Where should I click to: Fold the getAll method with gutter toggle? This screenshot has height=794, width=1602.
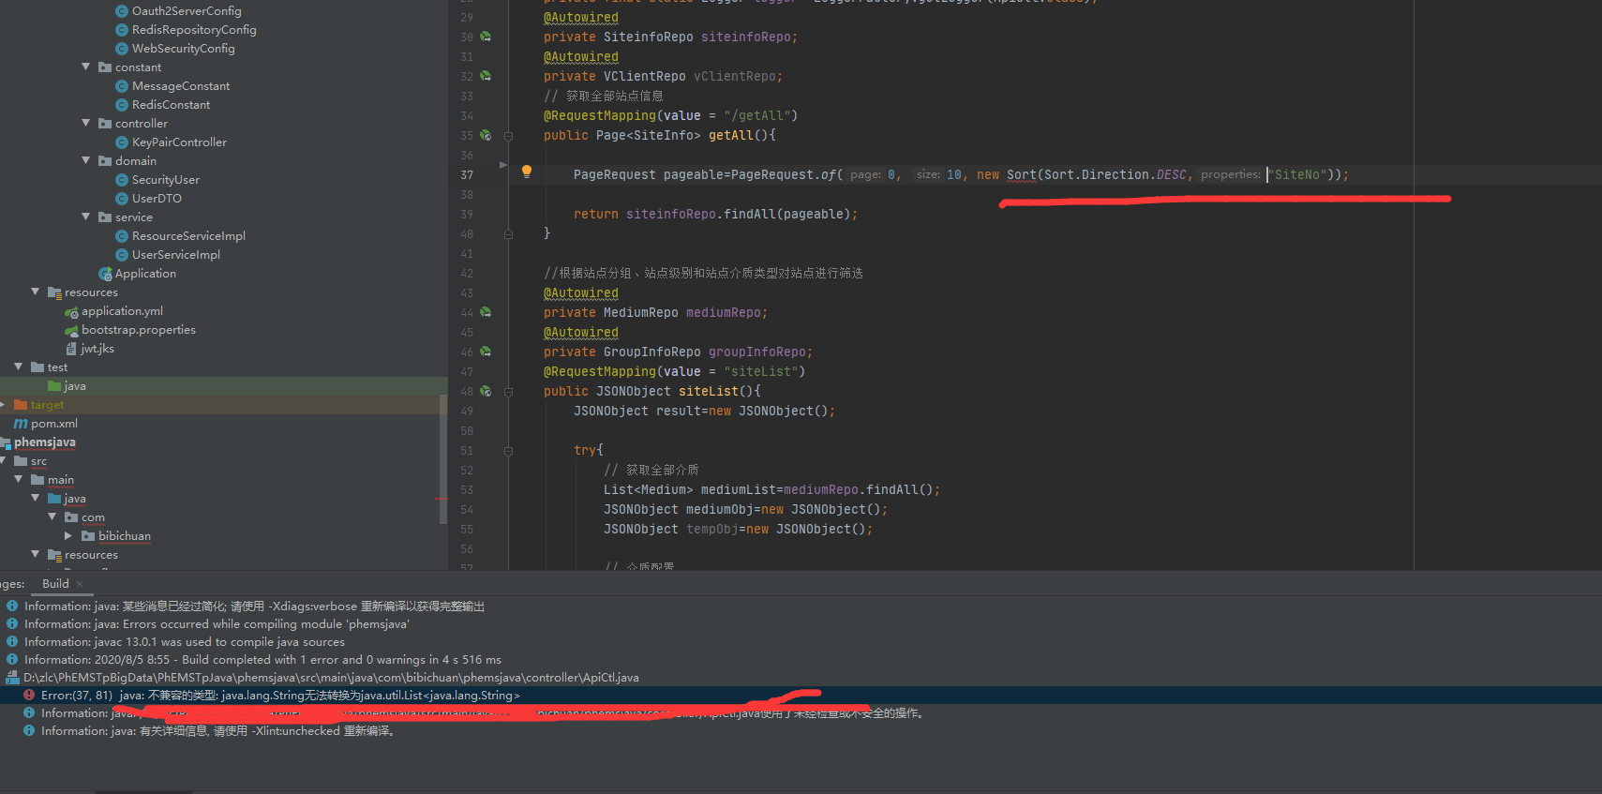pos(509,136)
